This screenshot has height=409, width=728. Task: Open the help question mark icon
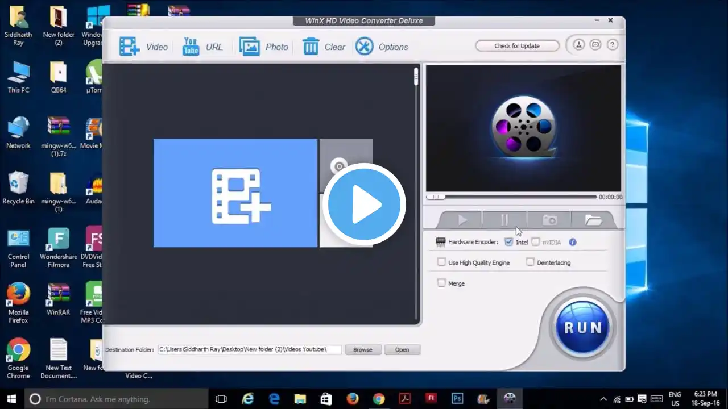612,45
